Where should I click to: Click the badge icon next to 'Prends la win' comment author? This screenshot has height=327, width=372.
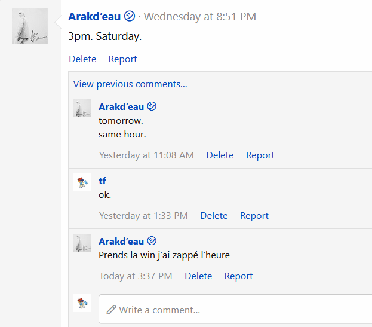(x=152, y=240)
